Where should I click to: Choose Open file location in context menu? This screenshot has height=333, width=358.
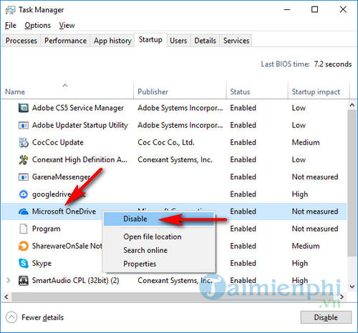tap(159, 237)
